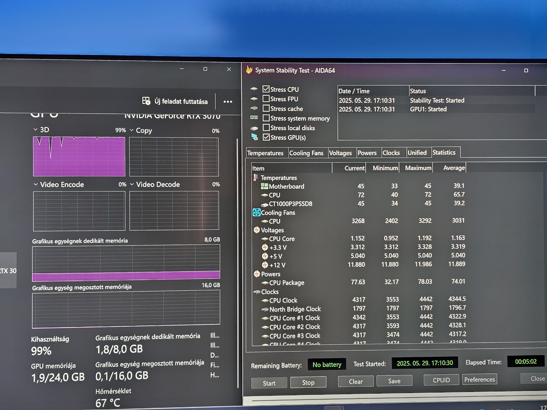547x410 pixels.
Task: Click the chip icon beside North Bridge Clock
Action: coord(265,309)
